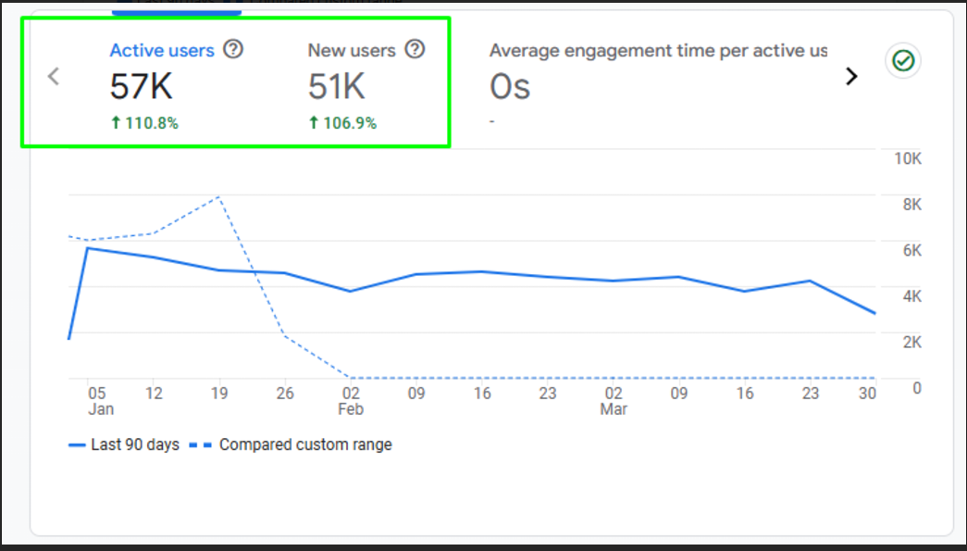Click the green up arrow beside 106.9%
The width and height of the screenshot is (967, 551).
click(314, 122)
